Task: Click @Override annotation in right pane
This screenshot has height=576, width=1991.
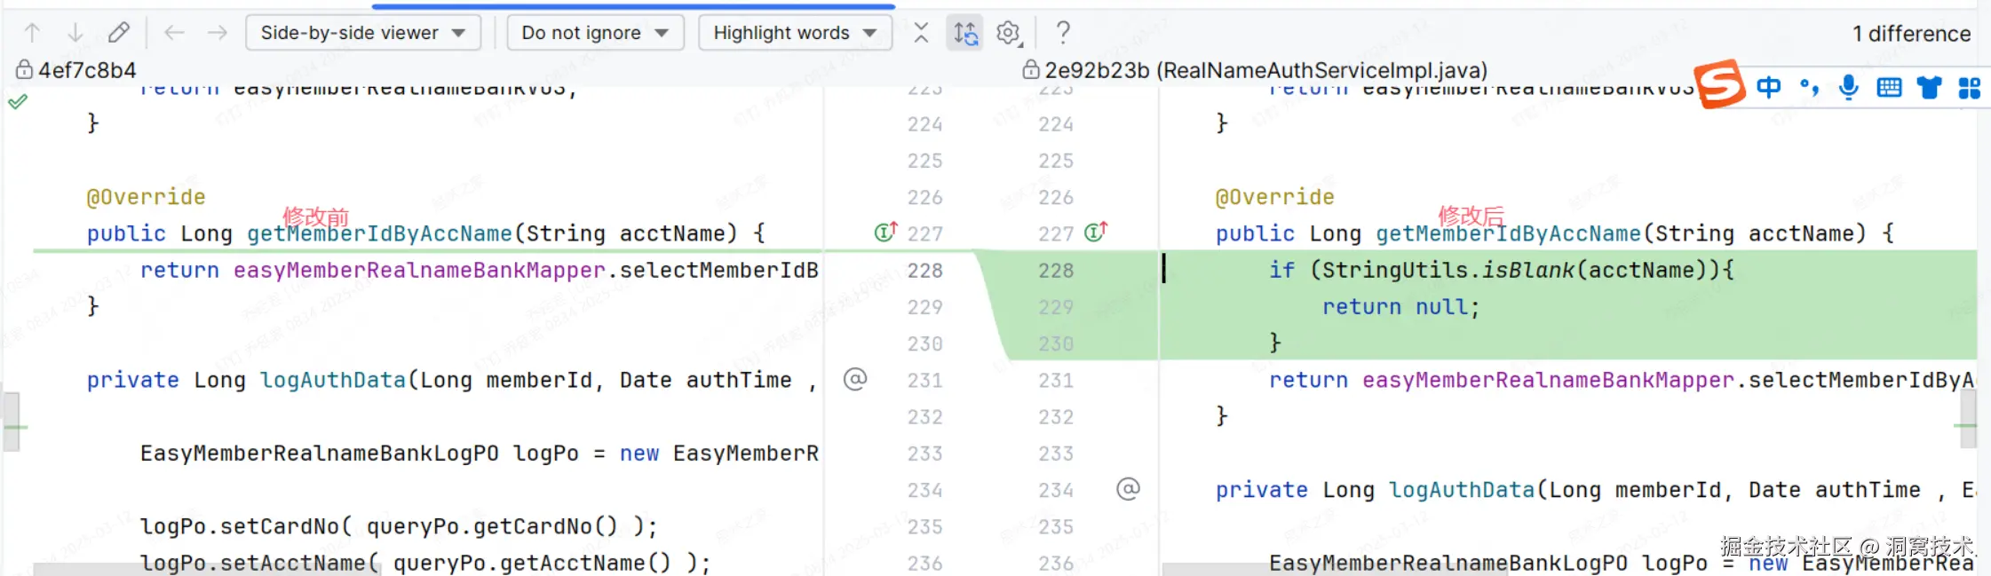Action: pos(1274,197)
